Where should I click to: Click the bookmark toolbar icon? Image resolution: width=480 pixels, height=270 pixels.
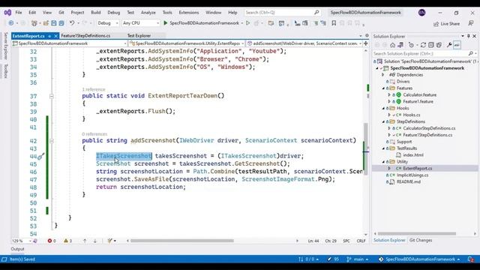pyautogui.click(x=334, y=23)
